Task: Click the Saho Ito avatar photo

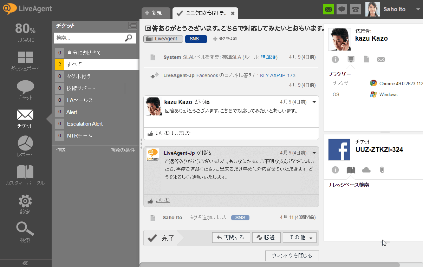Action: coord(372,9)
